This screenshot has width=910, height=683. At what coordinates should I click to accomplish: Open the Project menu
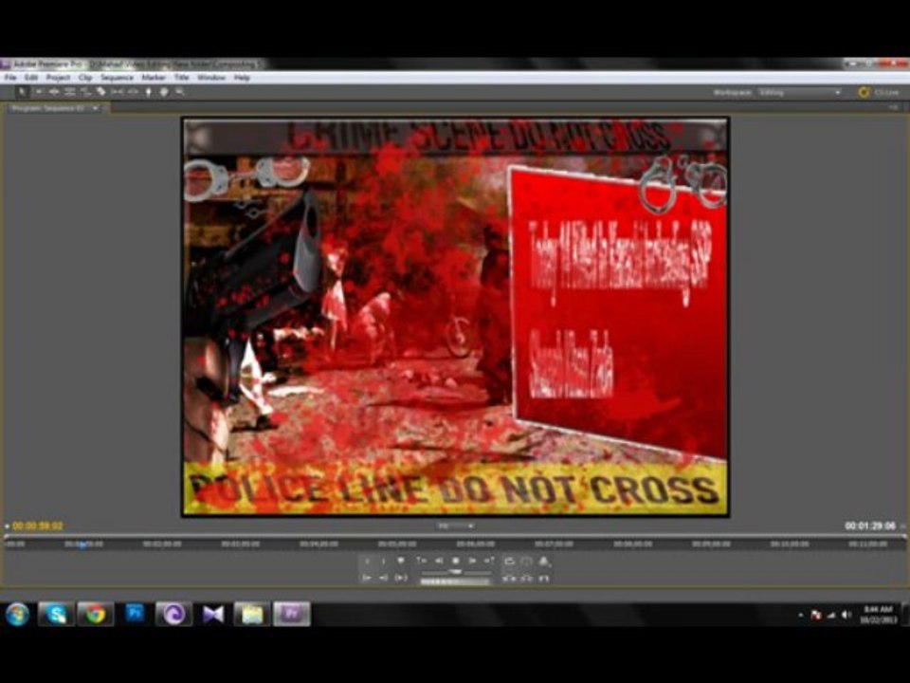(58, 77)
